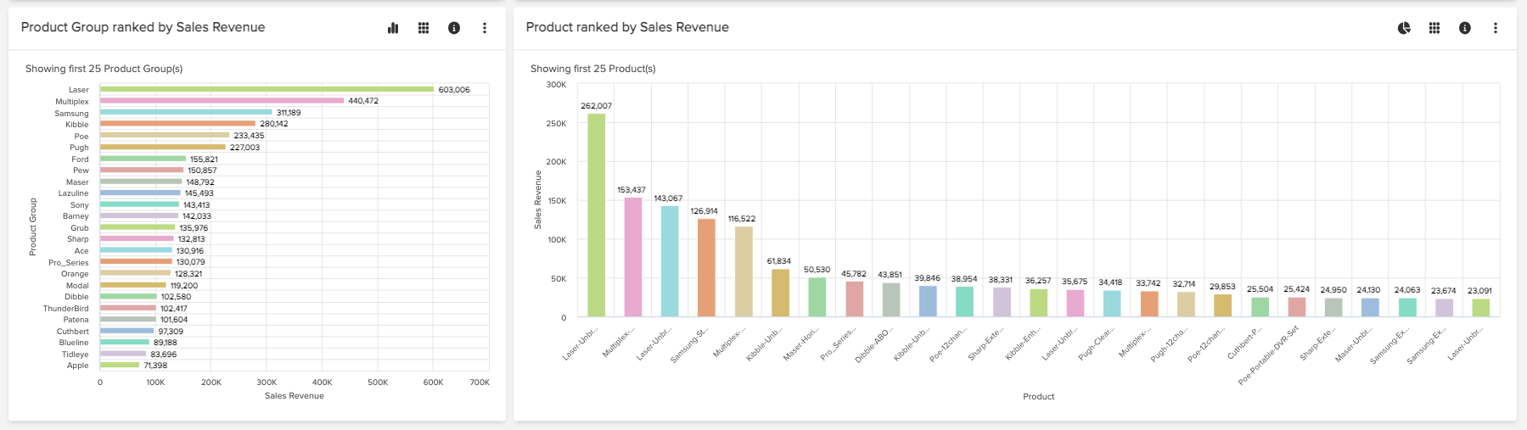The height and width of the screenshot is (430, 1527).
Task: Click the 'Barney' group label
Action: [x=76, y=216]
